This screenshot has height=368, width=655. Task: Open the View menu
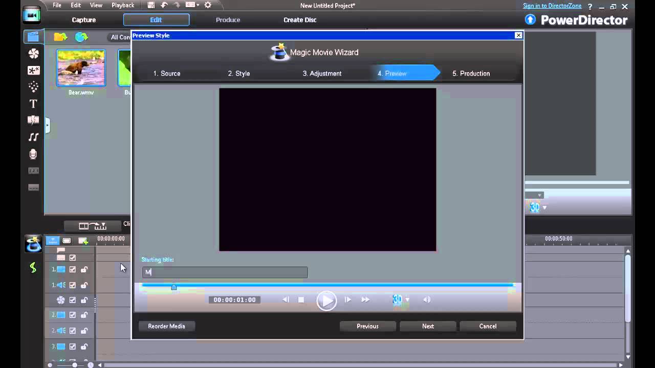coord(96,5)
